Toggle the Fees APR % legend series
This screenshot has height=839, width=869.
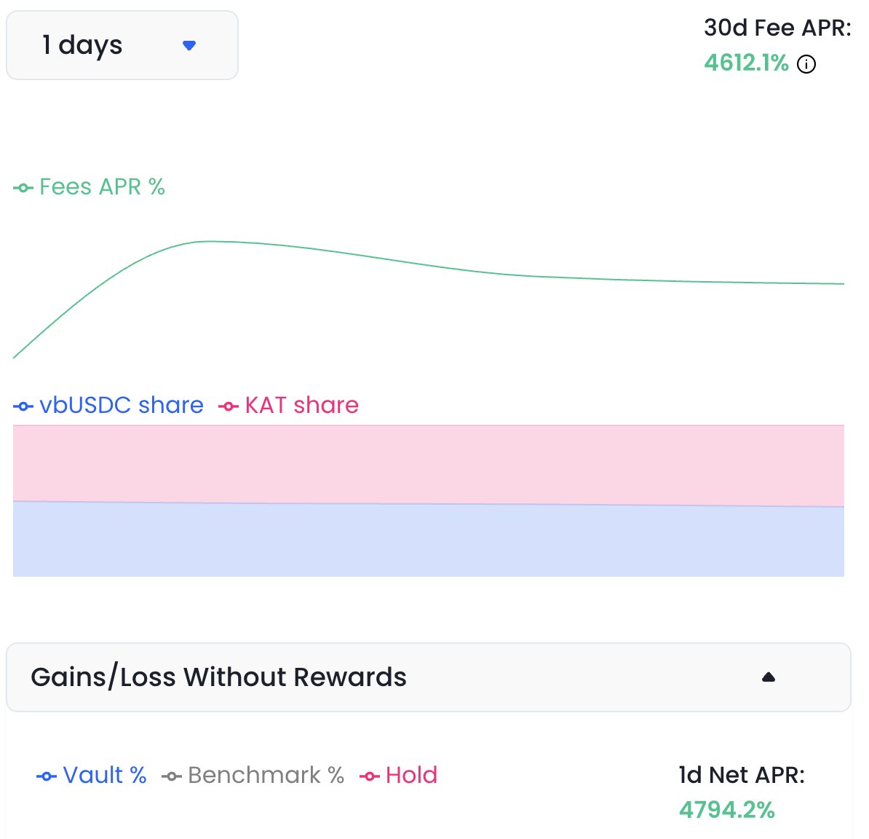pyautogui.click(x=90, y=187)
